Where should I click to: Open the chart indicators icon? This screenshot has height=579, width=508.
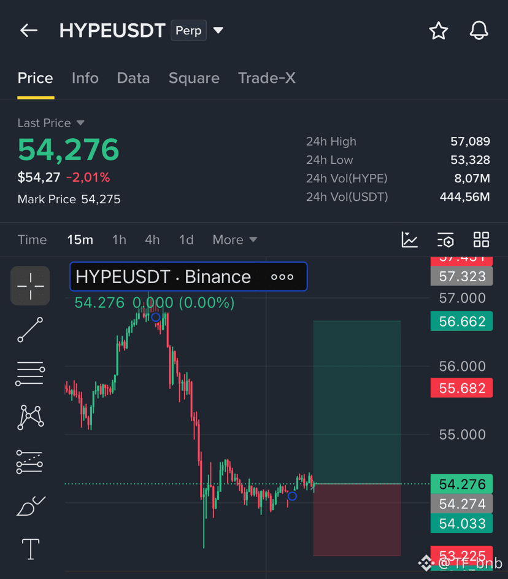[409, 239]
